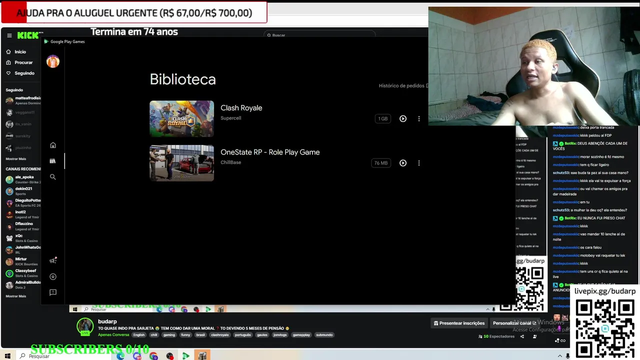Select the gaules stream tag

262,335
